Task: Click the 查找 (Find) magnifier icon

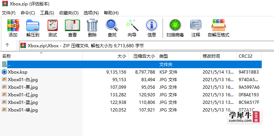Action: (x=112, y=25)
